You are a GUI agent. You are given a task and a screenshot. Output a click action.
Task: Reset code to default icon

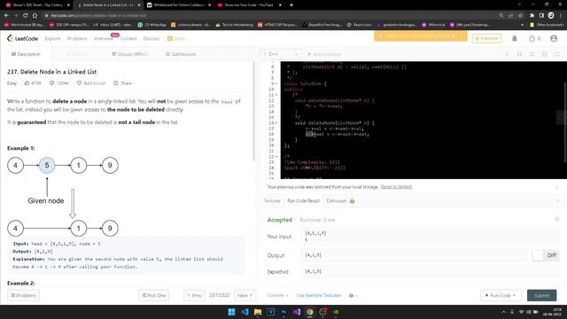pyautogui.click(x=532, y=54)
